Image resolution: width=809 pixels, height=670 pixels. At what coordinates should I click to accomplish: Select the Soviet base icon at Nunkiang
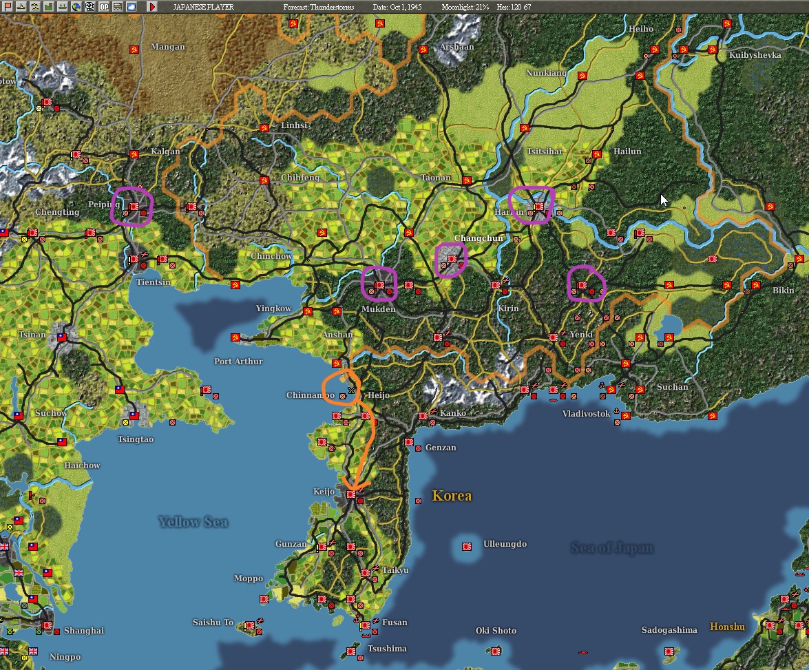tap(582, 75)
